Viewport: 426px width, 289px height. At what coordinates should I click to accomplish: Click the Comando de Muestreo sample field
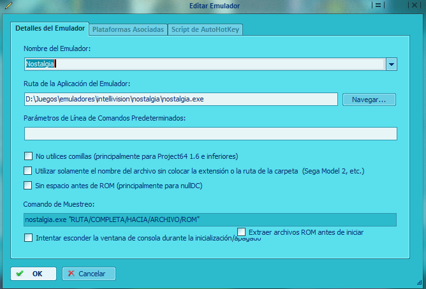tap(210, 219)
